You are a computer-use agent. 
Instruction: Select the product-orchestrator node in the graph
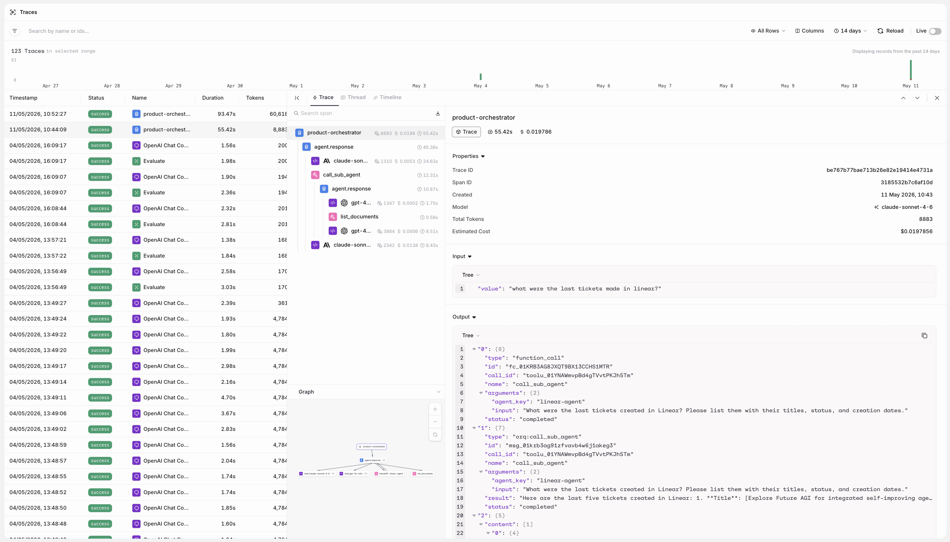pos(372,447)
